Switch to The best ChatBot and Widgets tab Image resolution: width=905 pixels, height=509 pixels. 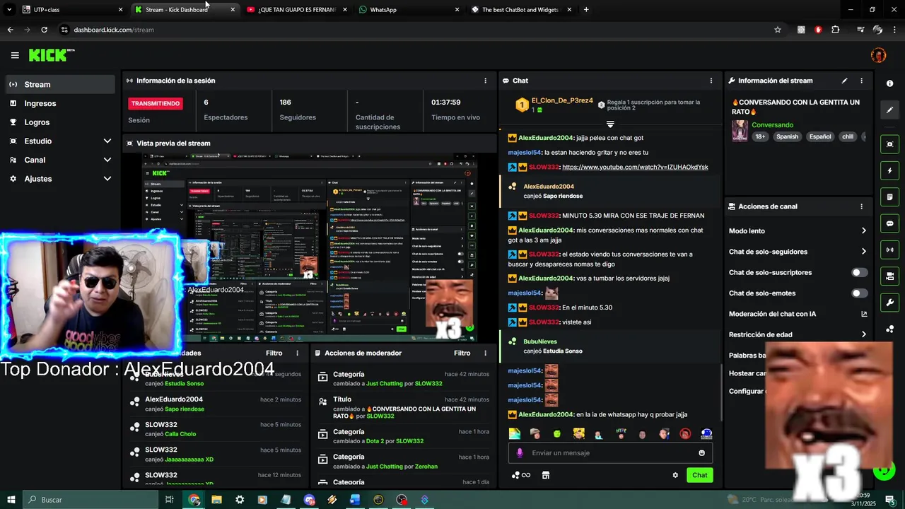tap(520, 10)
